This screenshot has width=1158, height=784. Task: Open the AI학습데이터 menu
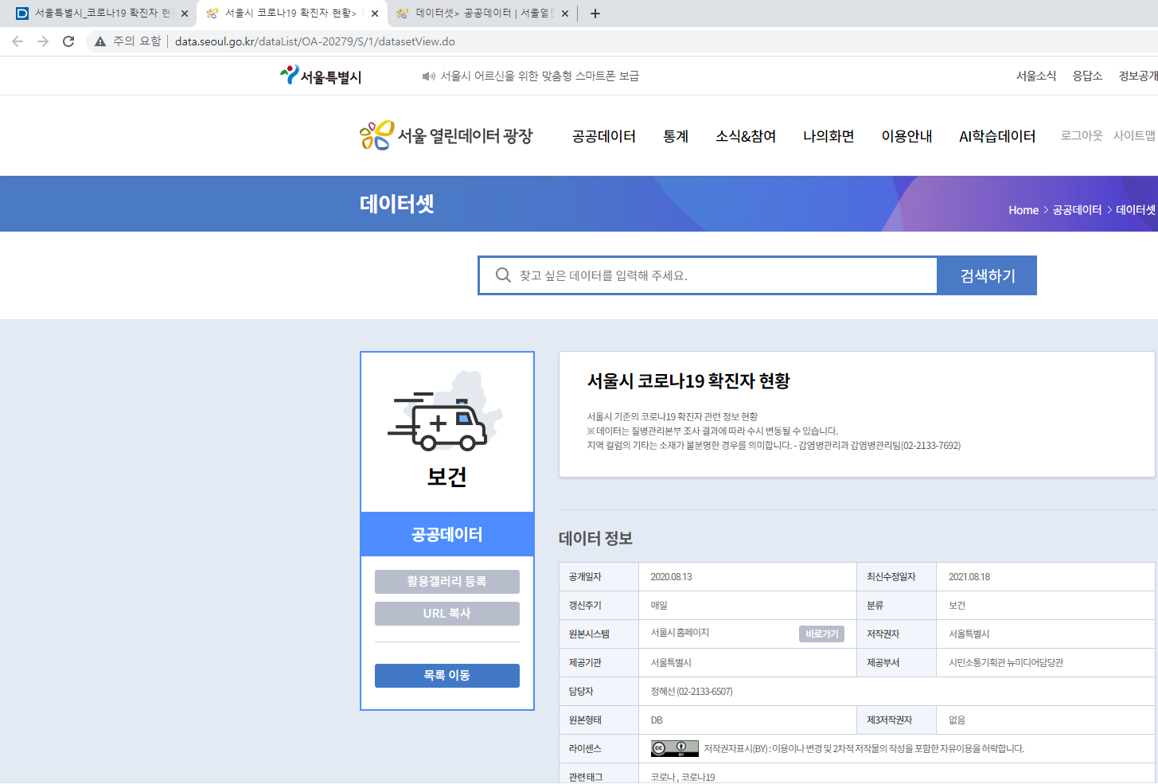point(997,136)
